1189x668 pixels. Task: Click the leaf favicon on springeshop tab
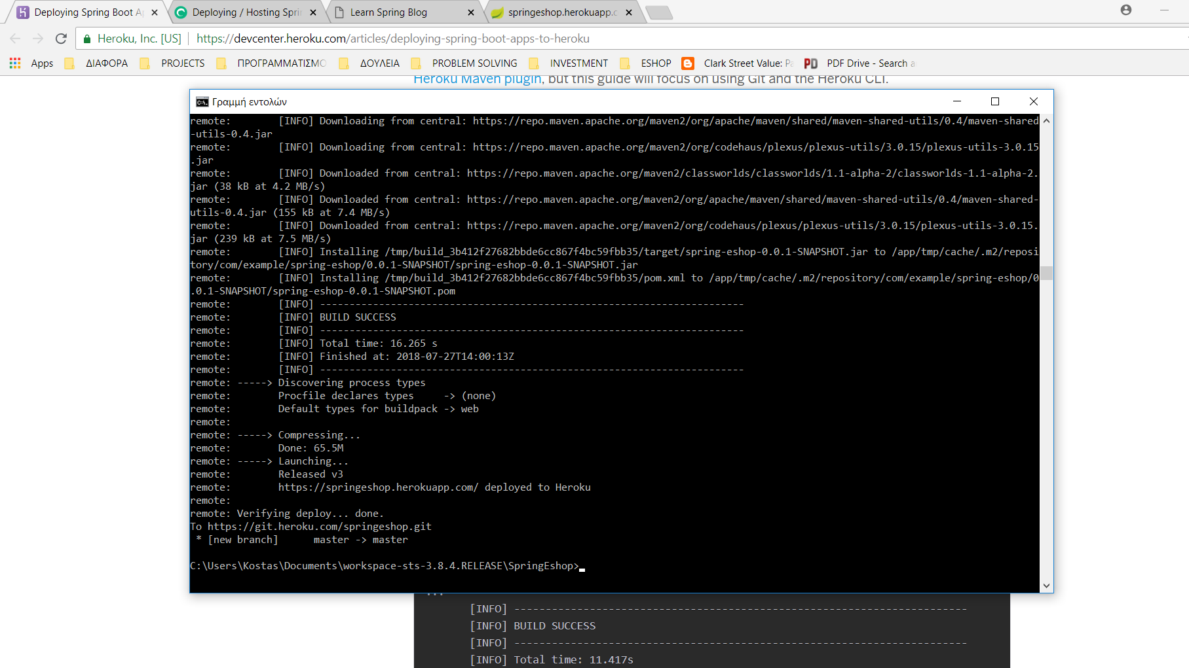(x=497, y=12)
